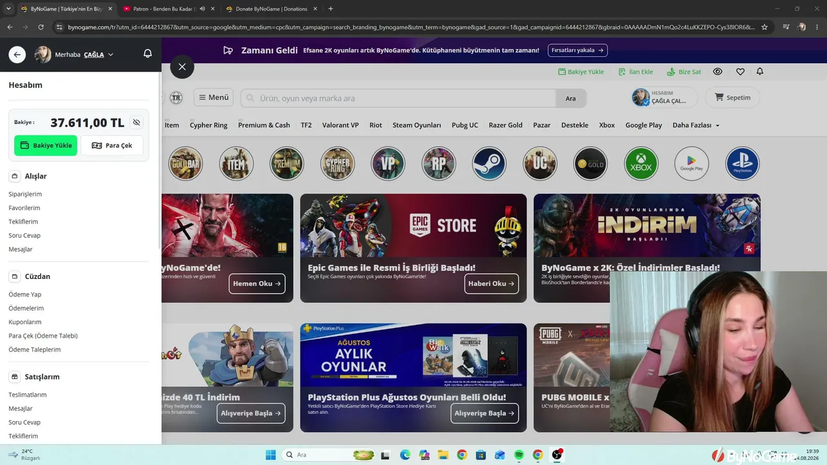Open Mesajlar under Alışlar
Image resolution: width=827 pixels, height=465 pixels.
click(21, 249)
